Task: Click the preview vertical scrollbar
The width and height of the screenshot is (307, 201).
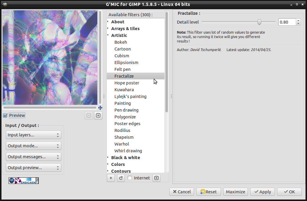Action: [100, 58]
